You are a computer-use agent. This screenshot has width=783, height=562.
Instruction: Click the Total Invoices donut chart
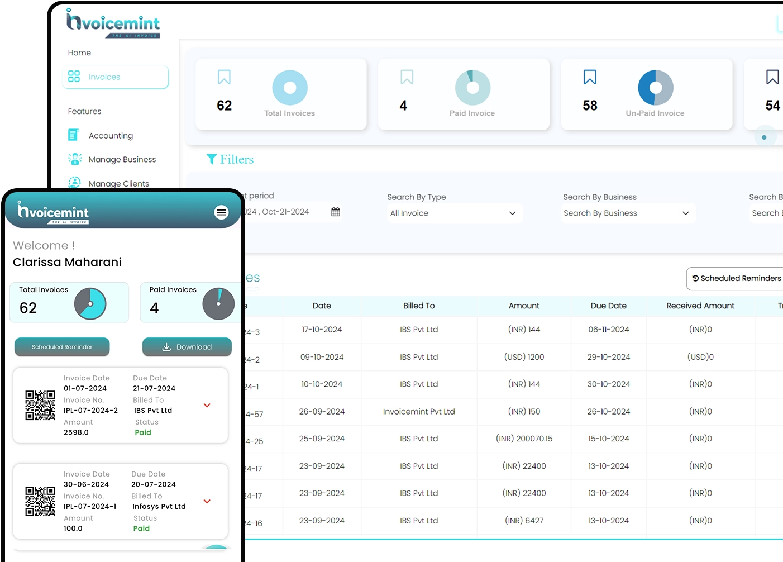click(290, 88)
